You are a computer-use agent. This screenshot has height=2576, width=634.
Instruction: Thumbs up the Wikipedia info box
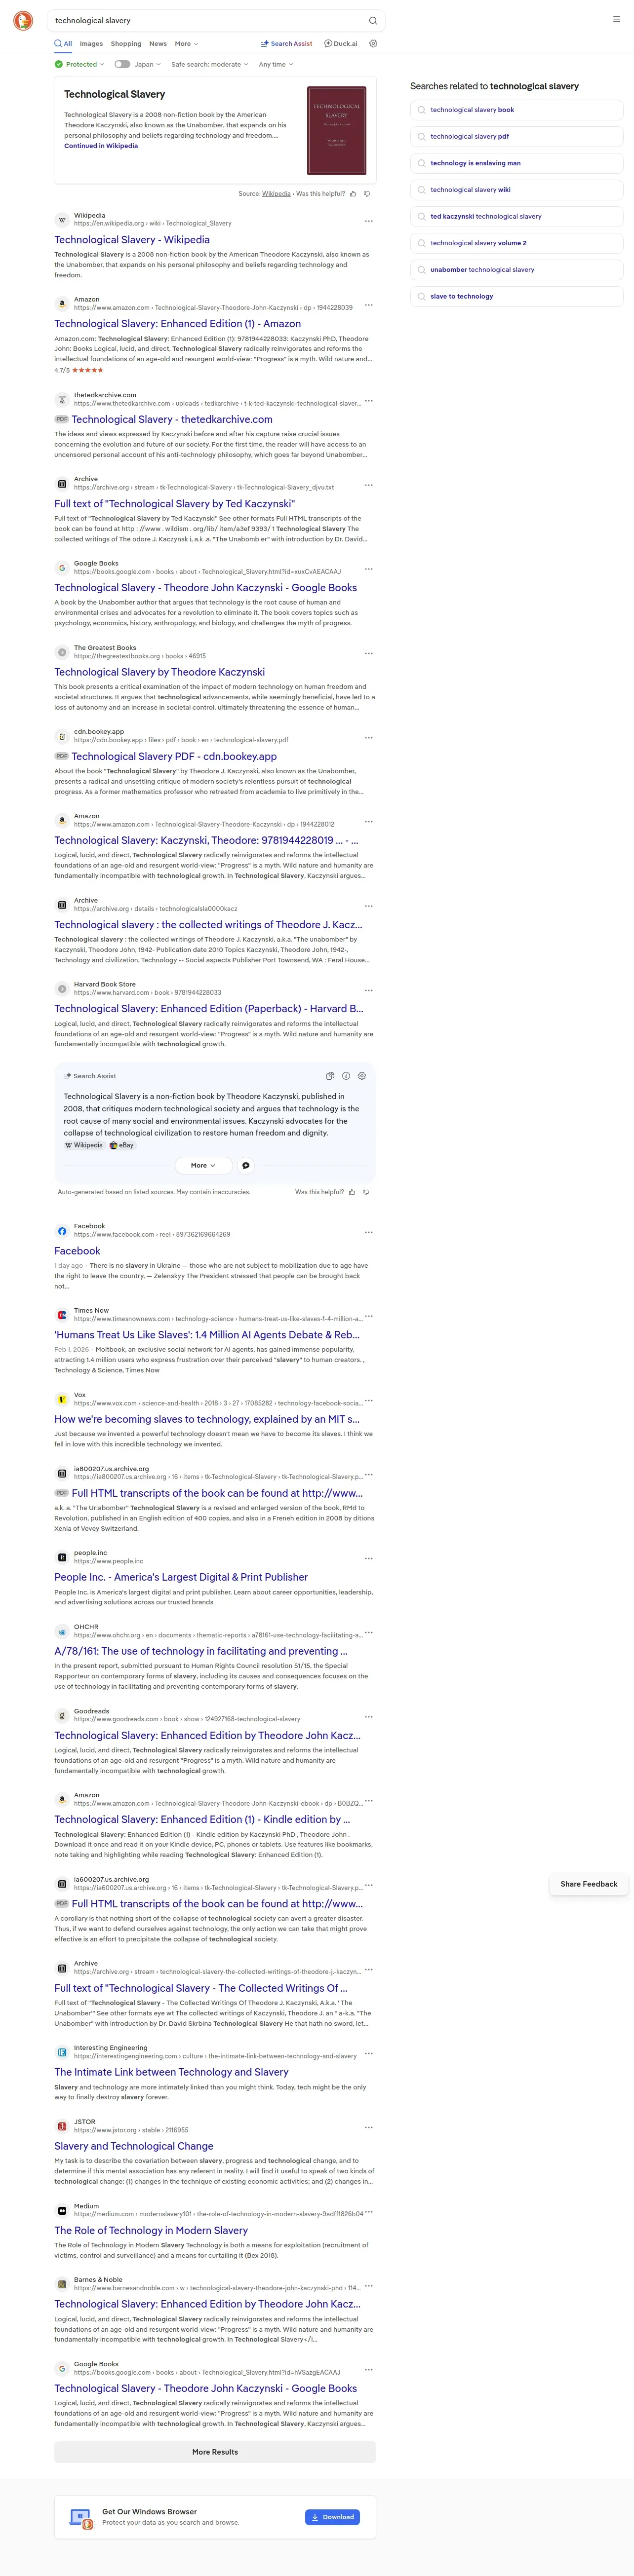[353, 194]
